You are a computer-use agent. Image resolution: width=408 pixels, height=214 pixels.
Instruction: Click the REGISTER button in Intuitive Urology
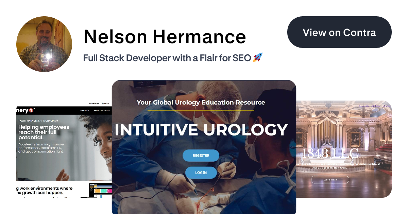(201, 156)
